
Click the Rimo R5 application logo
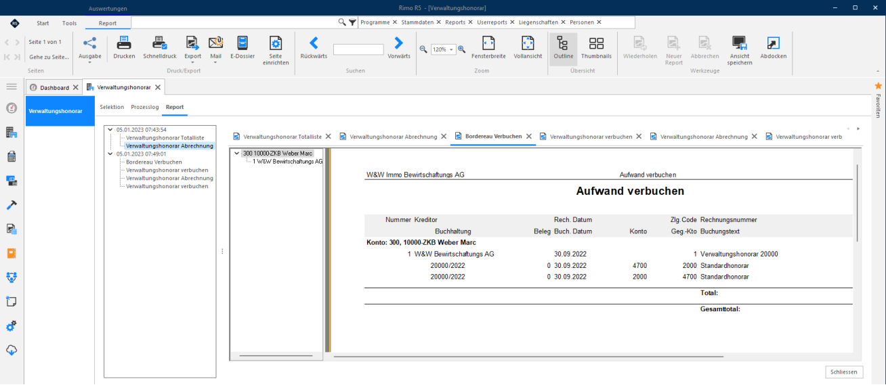coord(14,23)
